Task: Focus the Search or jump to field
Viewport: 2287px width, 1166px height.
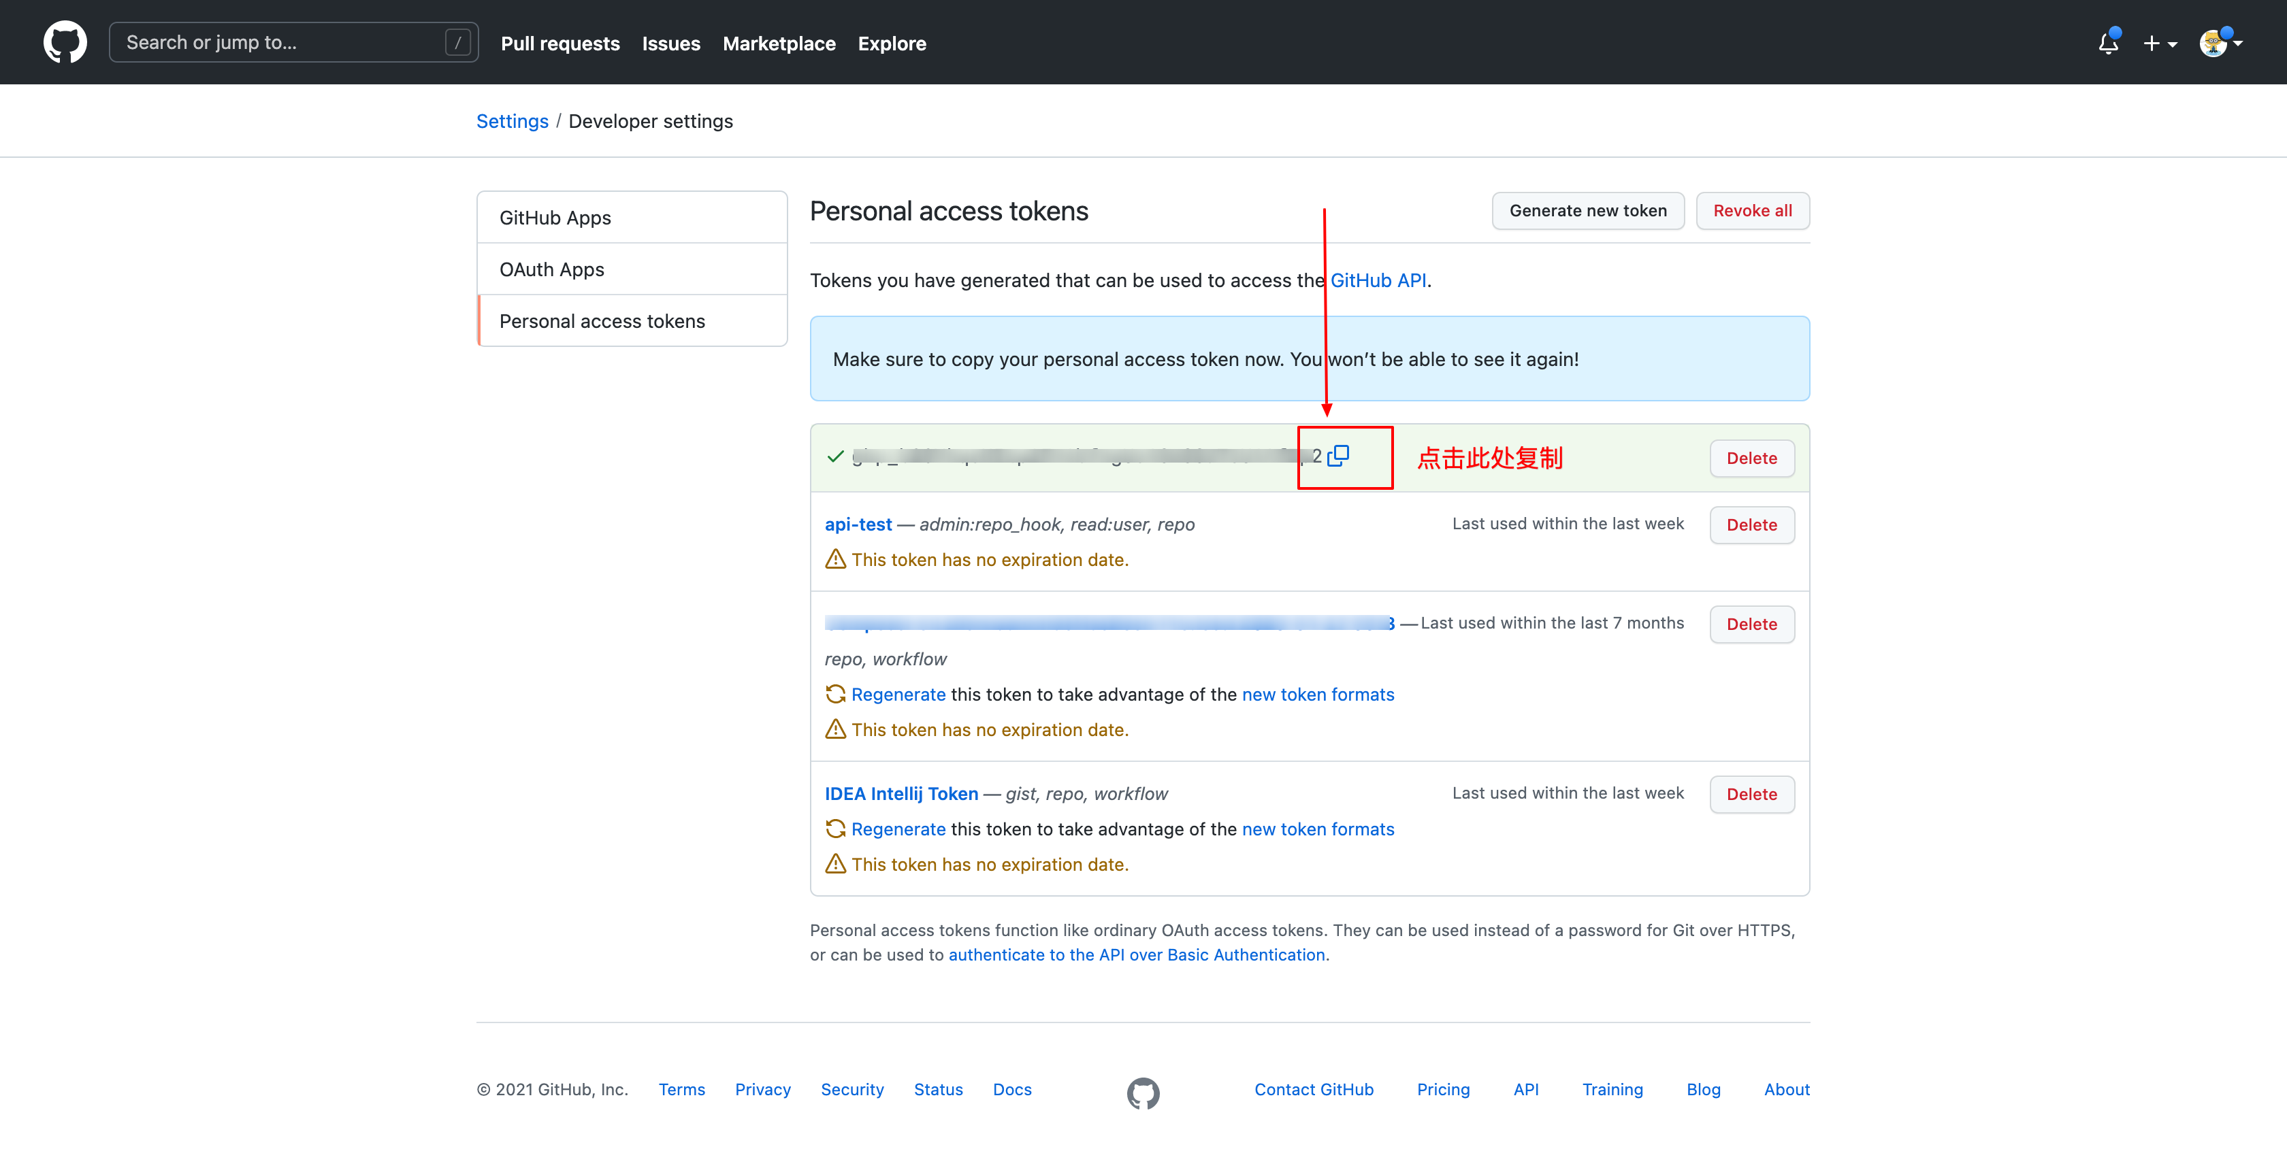Action: click(293, 43)
